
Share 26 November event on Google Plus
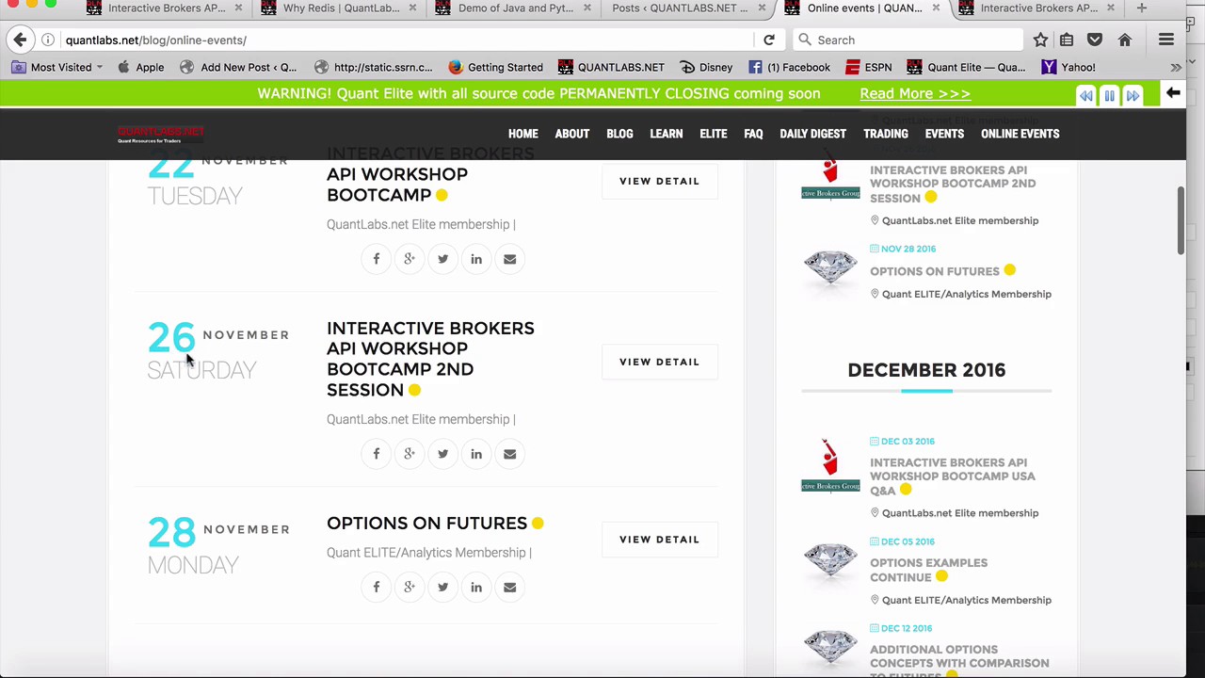[x=410, y=454]
